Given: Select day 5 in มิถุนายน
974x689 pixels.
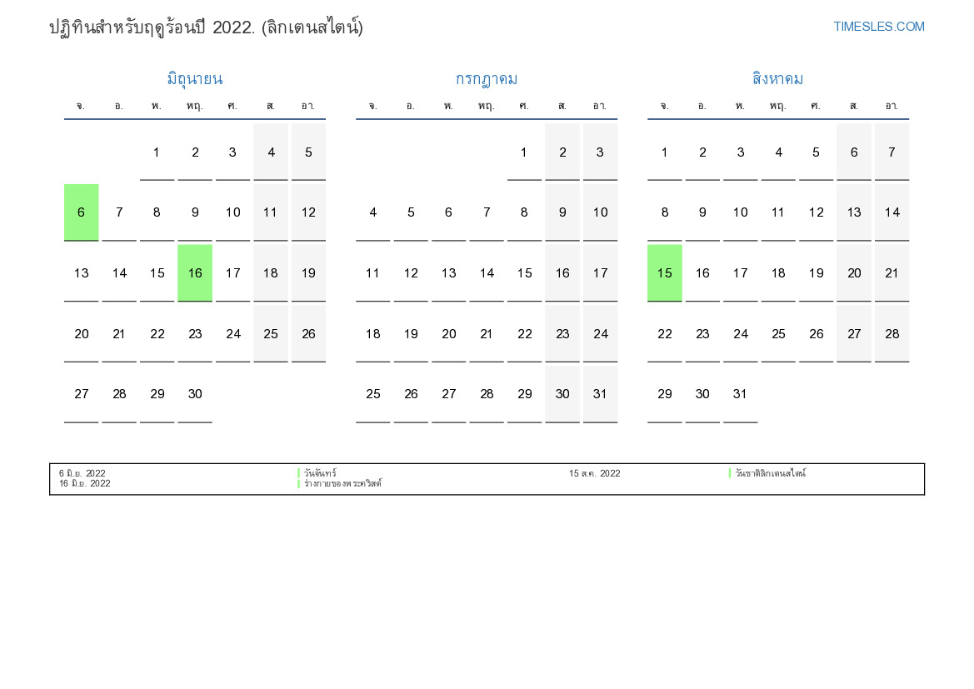Looking at the screenshot, I should 309,152.
